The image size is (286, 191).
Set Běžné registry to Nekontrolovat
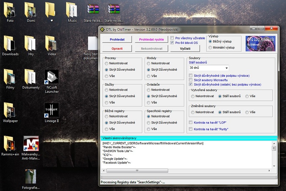[107, 116]
